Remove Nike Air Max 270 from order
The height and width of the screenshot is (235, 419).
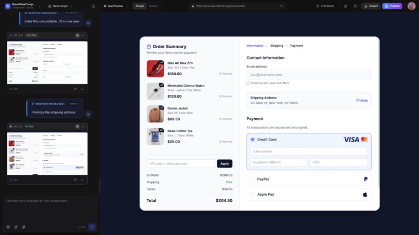point(226,74)
